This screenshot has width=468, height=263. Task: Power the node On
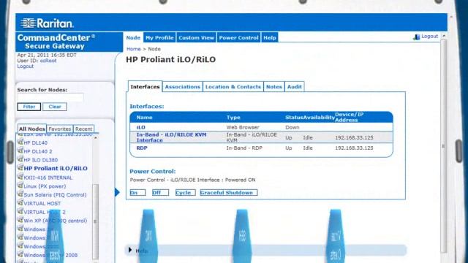[137, 193]
